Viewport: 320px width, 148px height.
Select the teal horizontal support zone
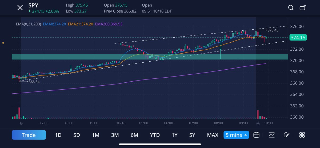(x=150, y=57)
